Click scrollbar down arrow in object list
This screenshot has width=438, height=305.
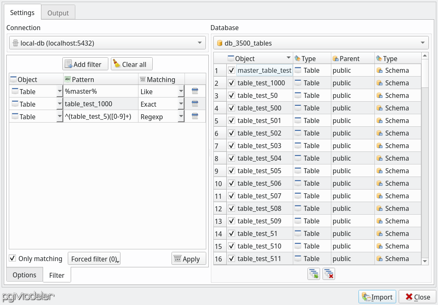coord(425,261)
